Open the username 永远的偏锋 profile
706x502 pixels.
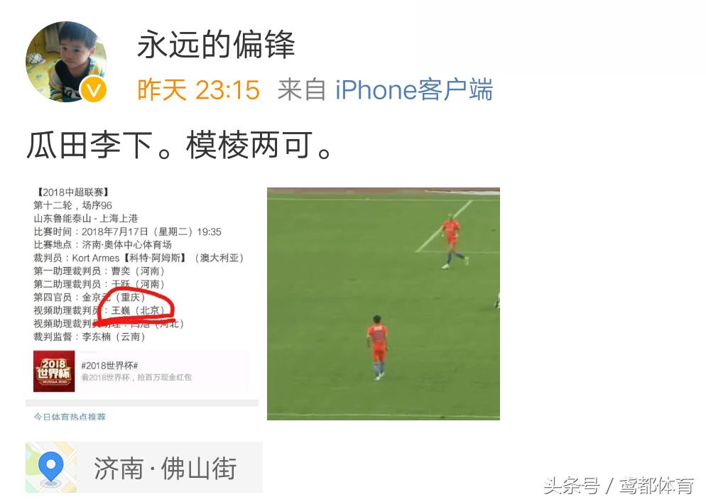(216, 45)
